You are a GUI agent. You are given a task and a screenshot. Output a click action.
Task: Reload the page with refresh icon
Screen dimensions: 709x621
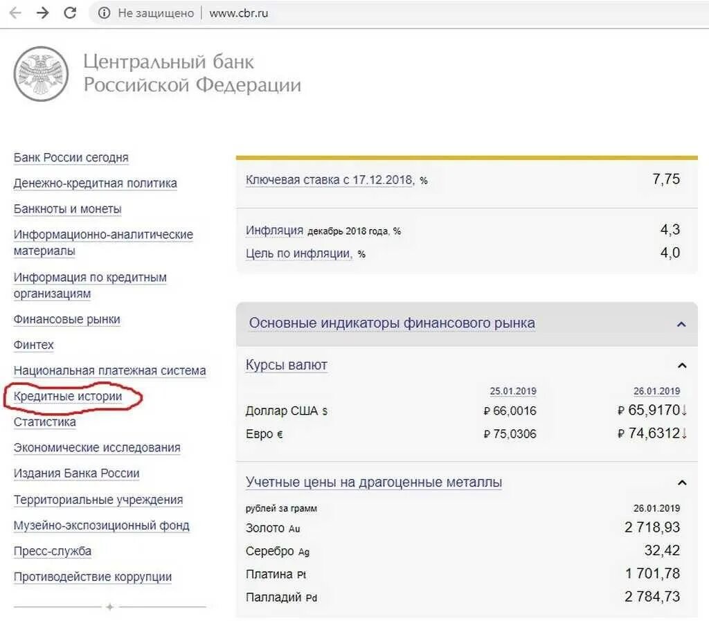pyautogui.click(x=70, y=13)
